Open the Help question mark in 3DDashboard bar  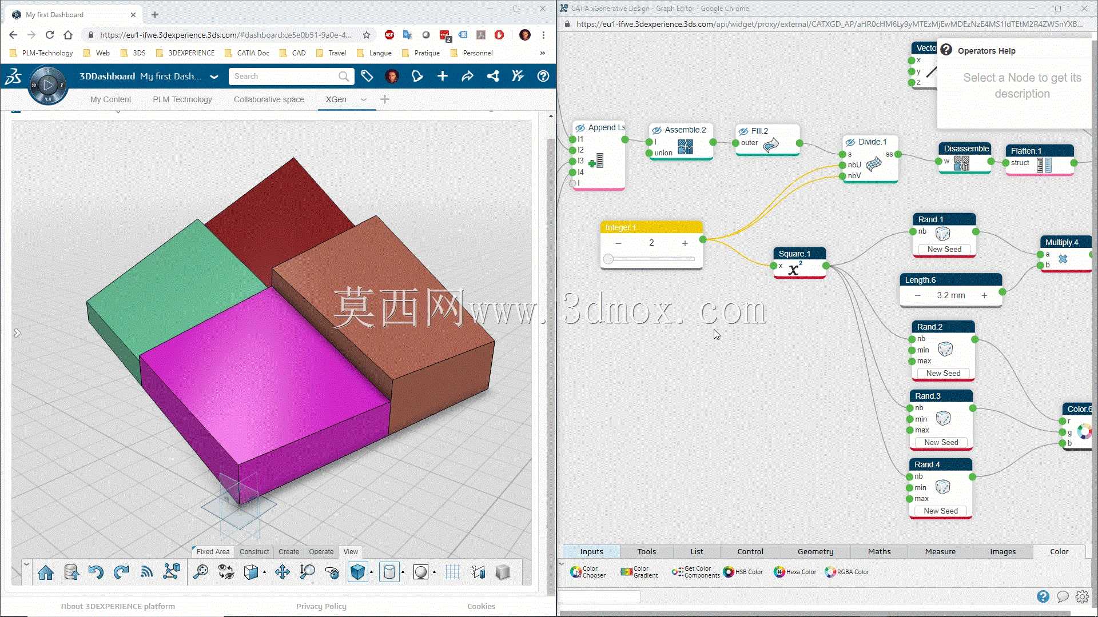coord(543,76)
